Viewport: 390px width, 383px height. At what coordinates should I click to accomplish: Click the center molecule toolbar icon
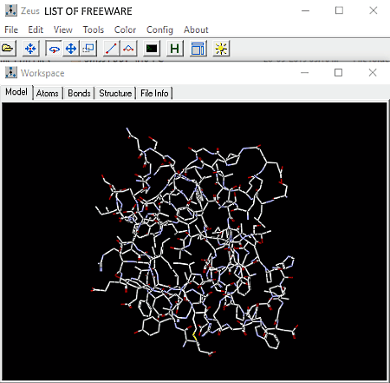(30, 49)
